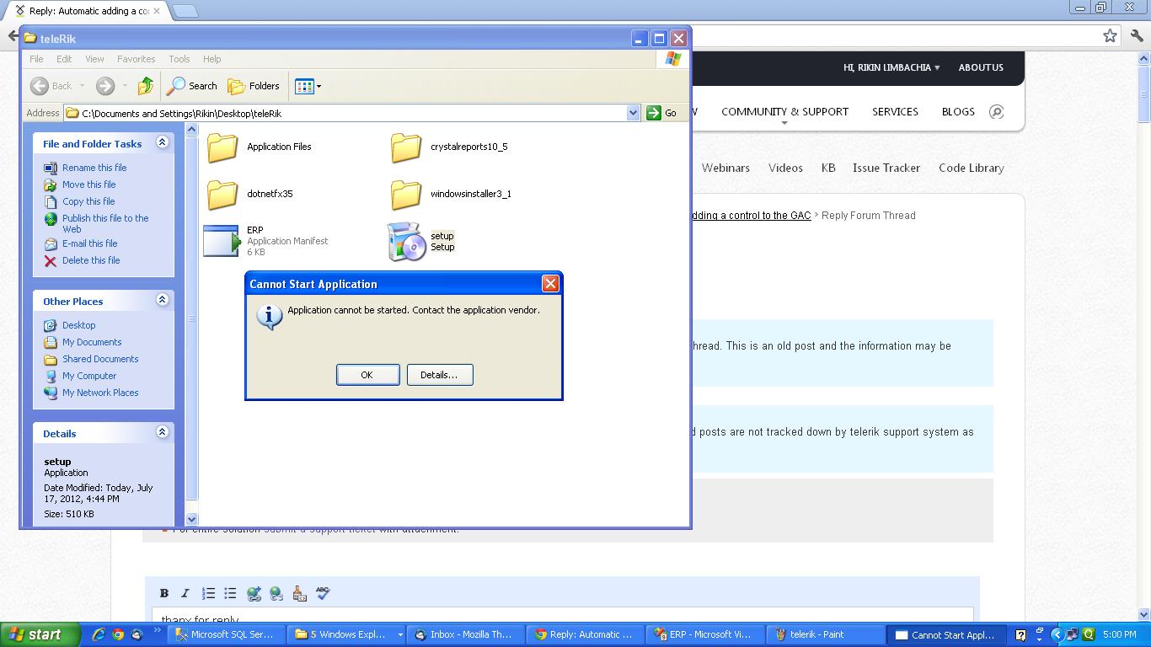Click the website search magnifier icon
1151x647 pixels.
996,112
